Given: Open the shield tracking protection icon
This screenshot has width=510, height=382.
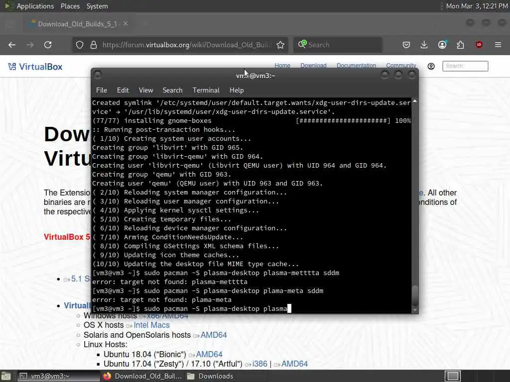Looking at the screenshot, I should (x=80, y=45).
